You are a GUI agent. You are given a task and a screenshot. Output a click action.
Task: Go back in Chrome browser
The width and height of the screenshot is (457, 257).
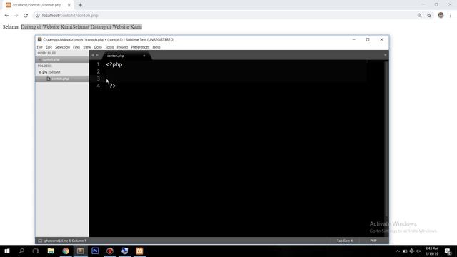point(6,16)
